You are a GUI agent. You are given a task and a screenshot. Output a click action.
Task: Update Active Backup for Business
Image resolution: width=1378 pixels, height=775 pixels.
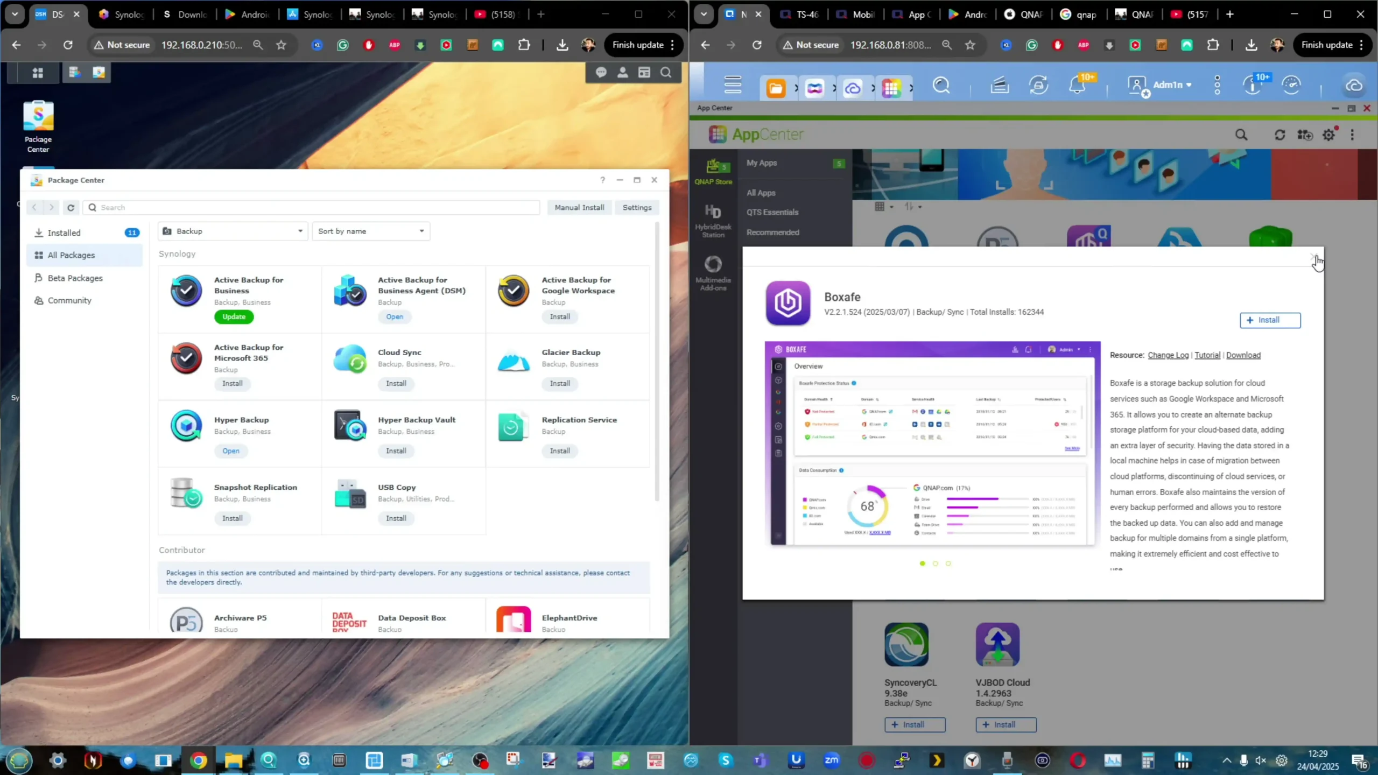pos(234,317)
